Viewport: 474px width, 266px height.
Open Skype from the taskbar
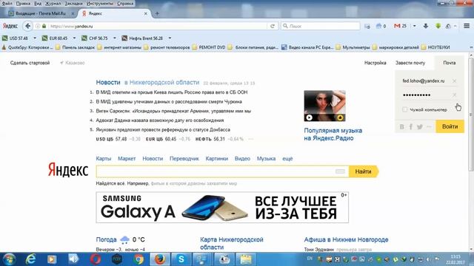click(181, 259)
